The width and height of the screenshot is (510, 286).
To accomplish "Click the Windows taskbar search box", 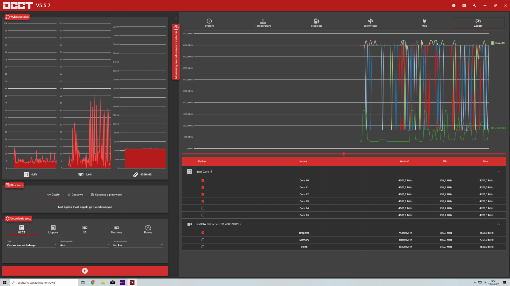I will click(44, 283).
